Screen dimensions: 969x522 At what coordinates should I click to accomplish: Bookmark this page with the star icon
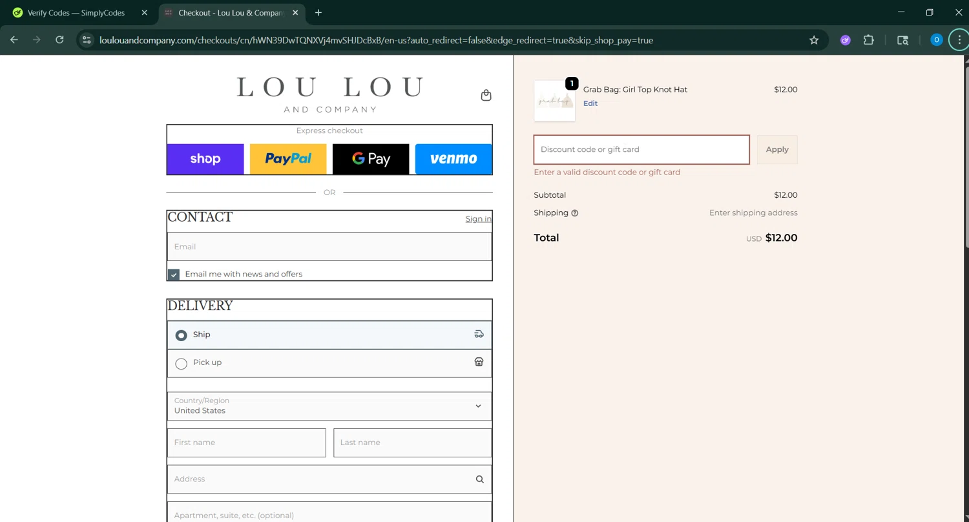814,40
